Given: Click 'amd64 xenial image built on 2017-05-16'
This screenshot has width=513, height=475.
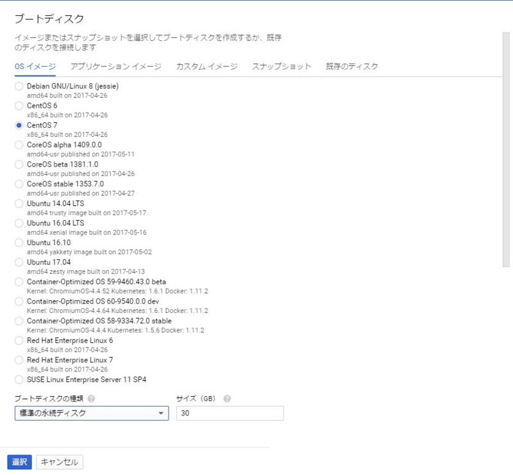Looking at the screenshot, I should tap(87, 232).
